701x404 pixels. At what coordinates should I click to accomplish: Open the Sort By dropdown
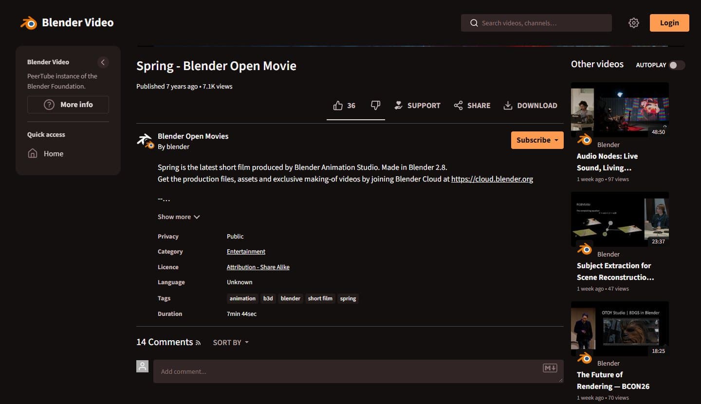tap(231, 343)
